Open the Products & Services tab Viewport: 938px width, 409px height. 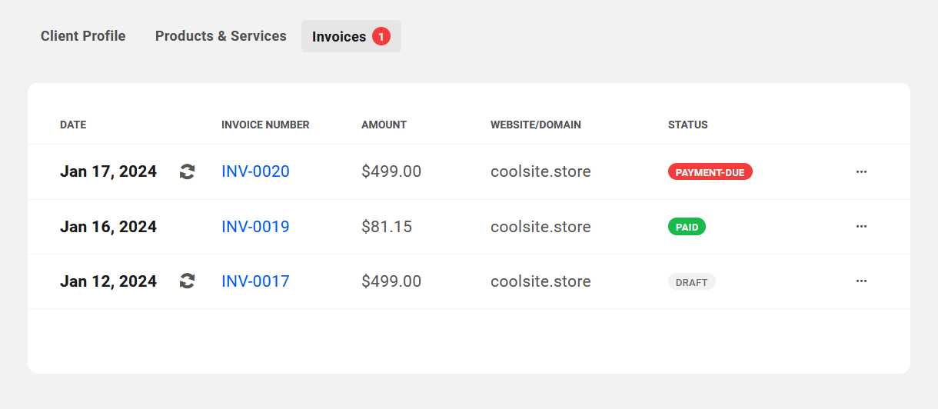coord(221,36)
